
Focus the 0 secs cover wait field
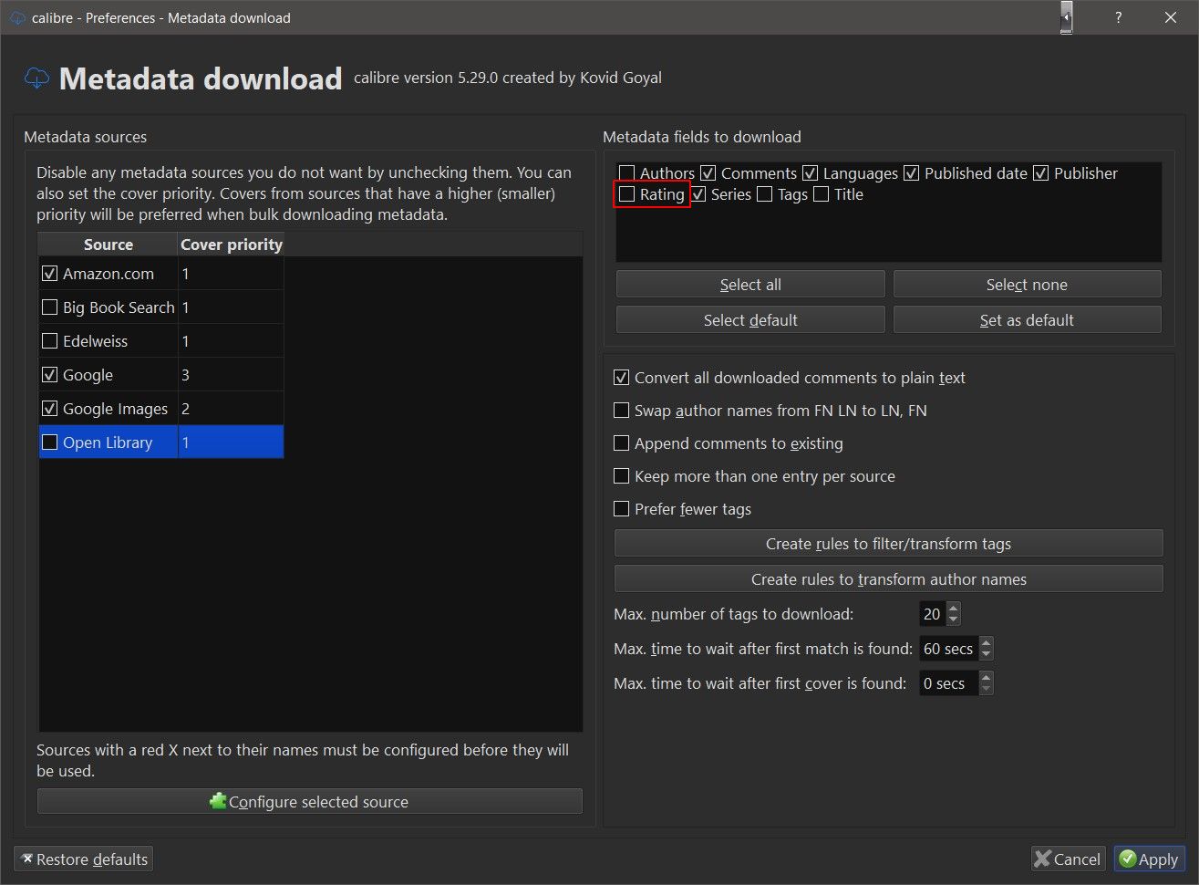tap(948, 683)
